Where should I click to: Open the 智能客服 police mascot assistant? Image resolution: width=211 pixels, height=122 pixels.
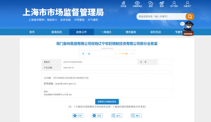pyautogui.click(x=188, y=29)
